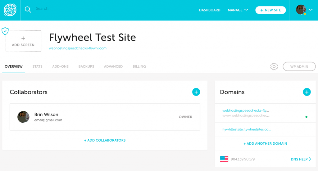Image resolution: width=318 pixels, height=171 pixels.
Task: Open site settings gear icon
Action: (274, 66)
